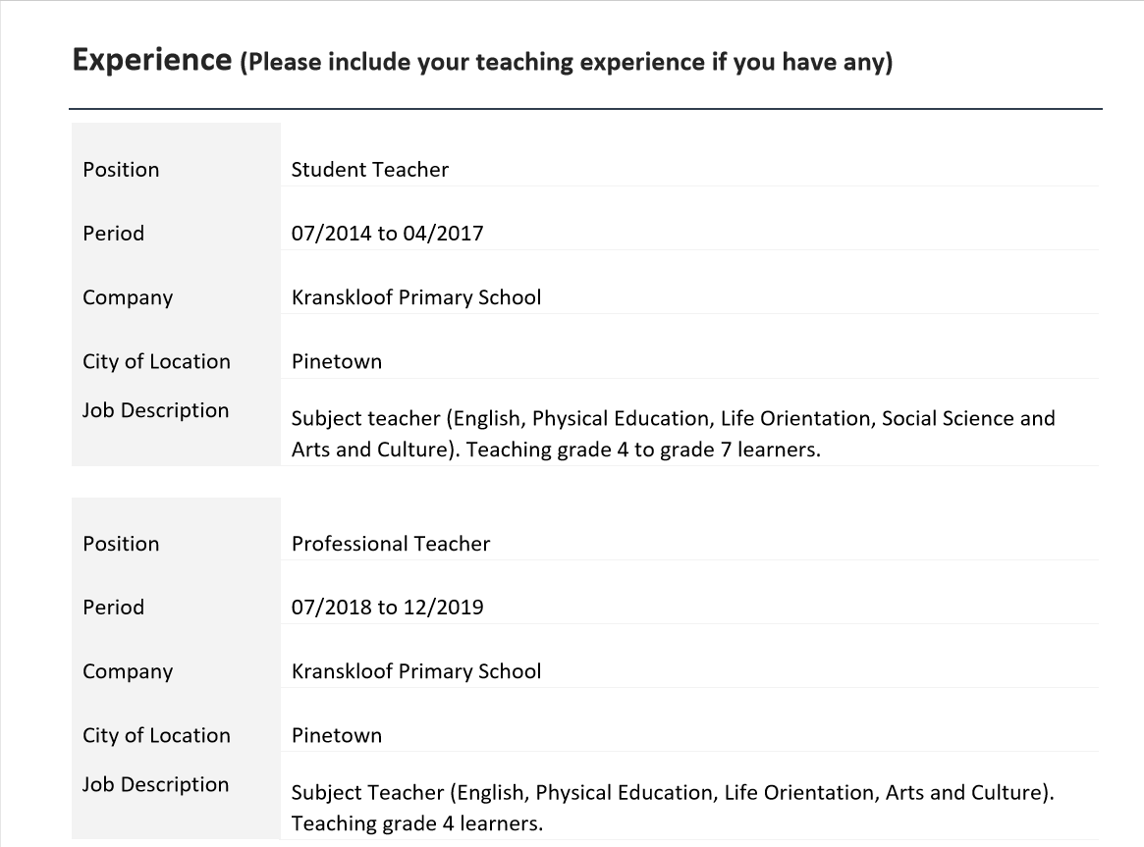Click the Position label of the first entry
The width and height of the screenshot is (1144, 847).
[121, 170]
